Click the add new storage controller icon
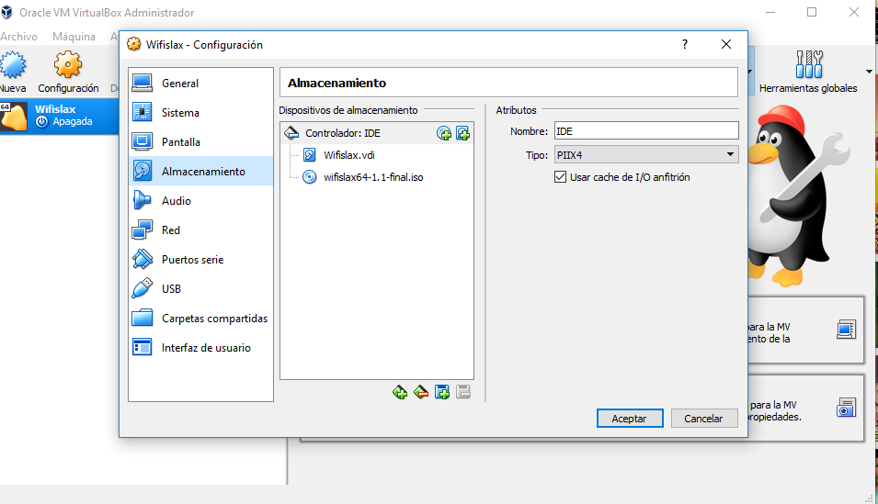The image size is (878, 504). point(400,392)
